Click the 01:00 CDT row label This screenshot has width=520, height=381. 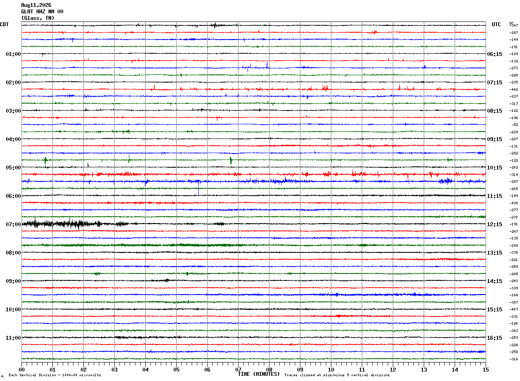click(13, 54)
